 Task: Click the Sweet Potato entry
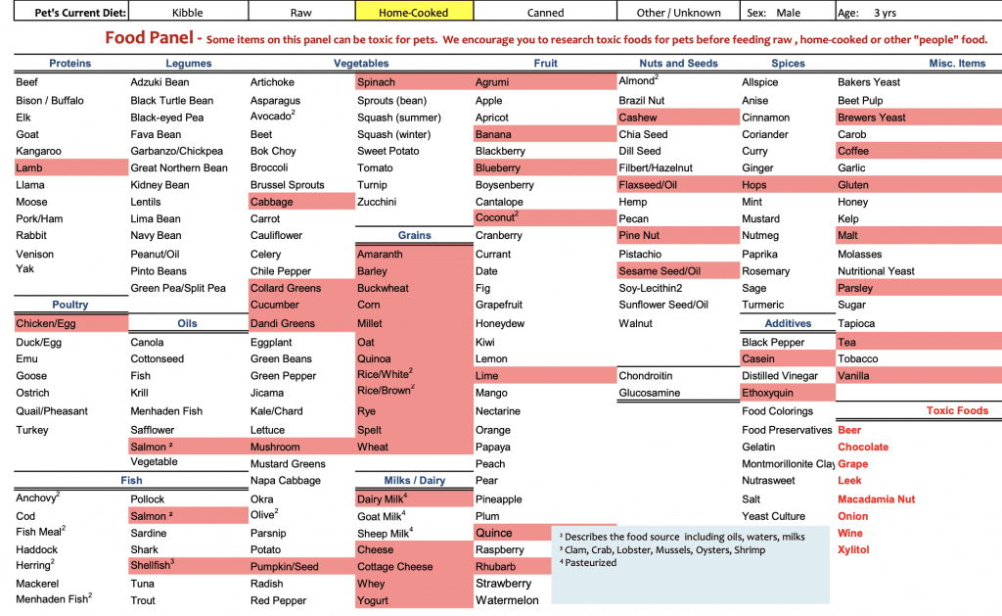click(388, 151)
